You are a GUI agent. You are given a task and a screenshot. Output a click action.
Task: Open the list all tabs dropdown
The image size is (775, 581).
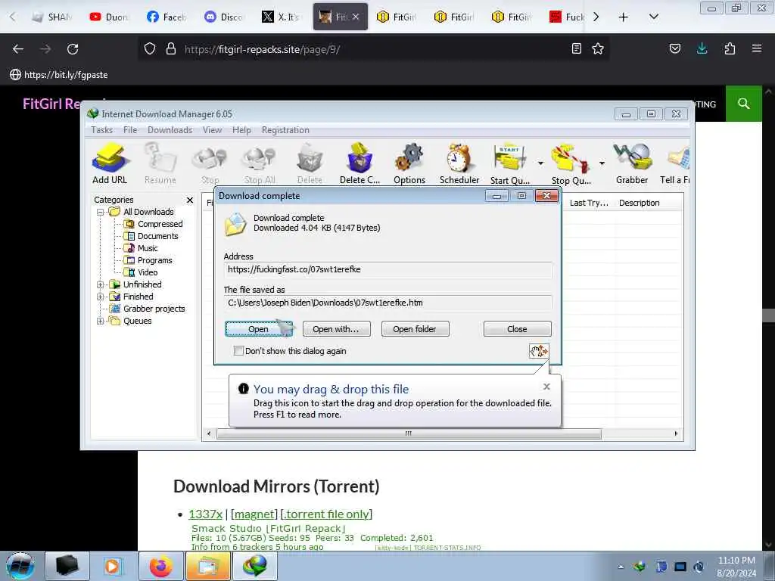(x=653, y=17)
